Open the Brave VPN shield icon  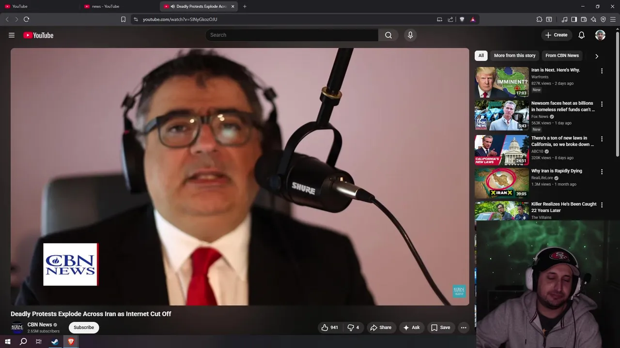(603, 19)
